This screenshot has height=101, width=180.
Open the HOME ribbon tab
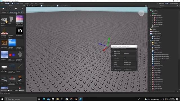tap(22, 3)
